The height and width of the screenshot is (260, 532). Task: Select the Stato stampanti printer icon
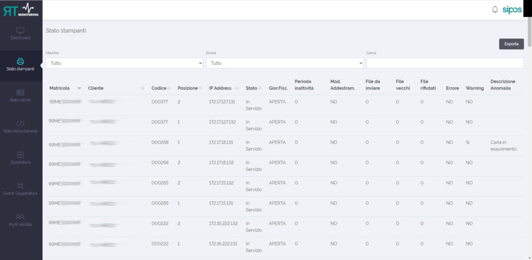click(x=20, y=61)
